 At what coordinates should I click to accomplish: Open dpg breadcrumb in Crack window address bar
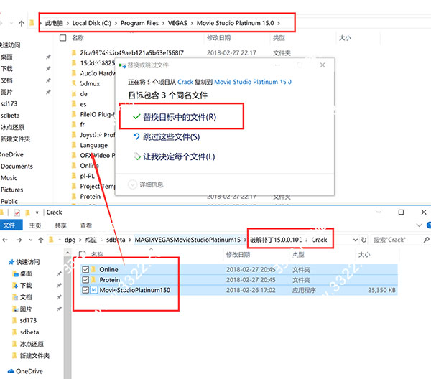coord(70,240)
